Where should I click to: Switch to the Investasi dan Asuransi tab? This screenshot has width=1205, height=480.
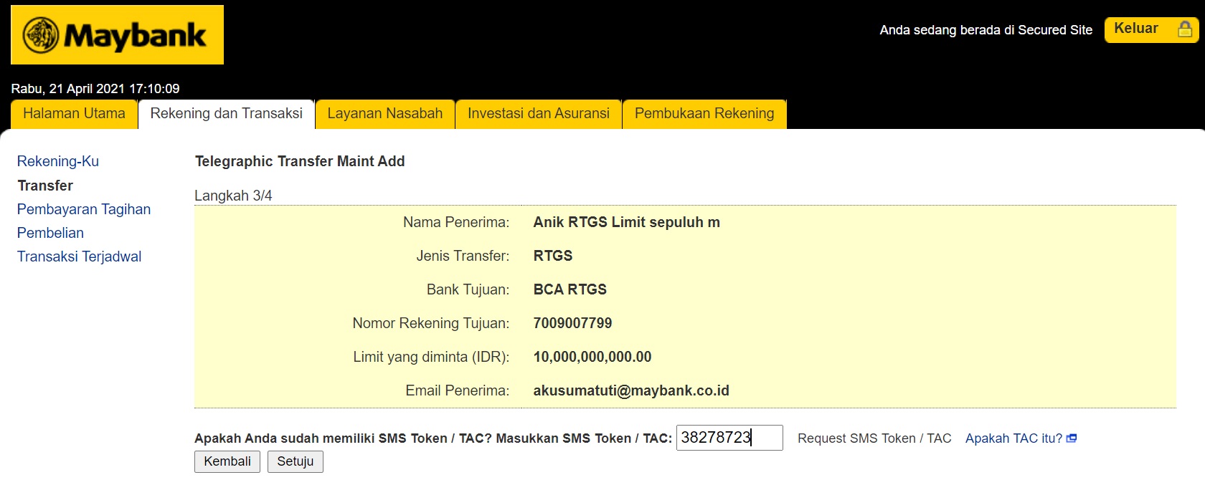point(538,114)
